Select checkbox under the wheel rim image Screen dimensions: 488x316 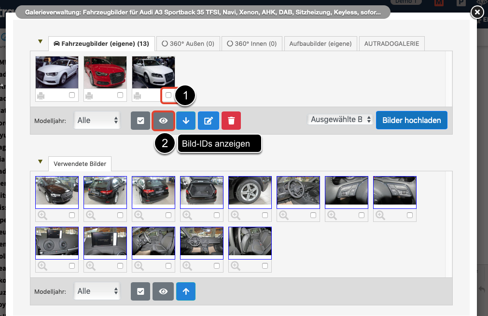[265, 215]
